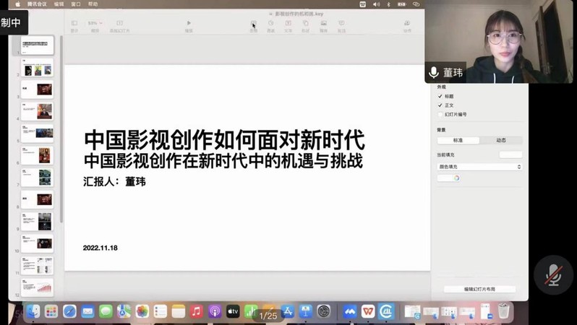
Task: Click the Add Slide toolbar button
Action: click(x=119, y=24)
